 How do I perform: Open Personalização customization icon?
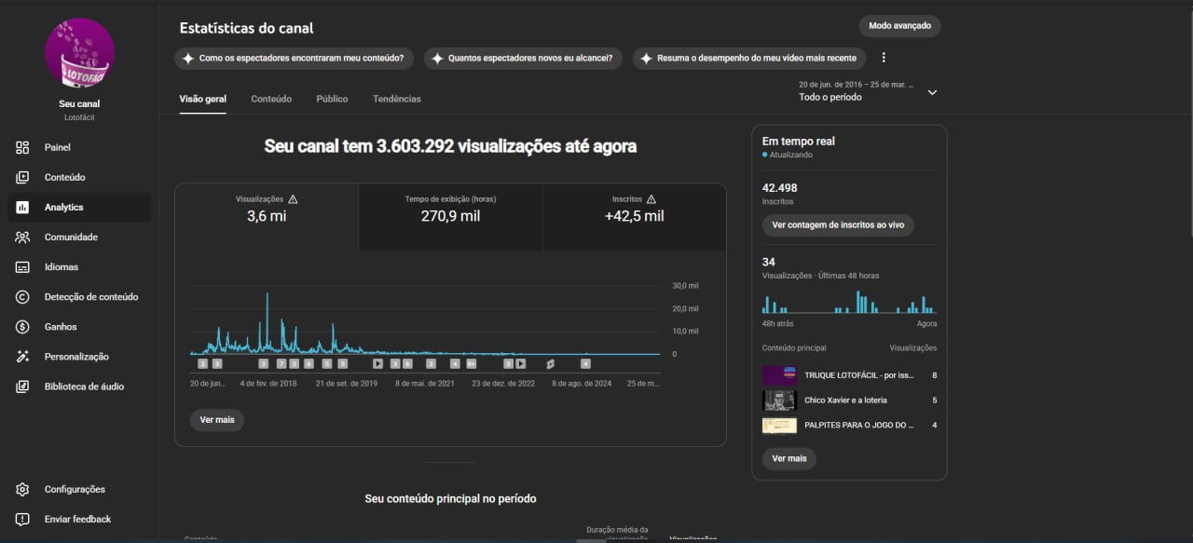pos(22,357)
